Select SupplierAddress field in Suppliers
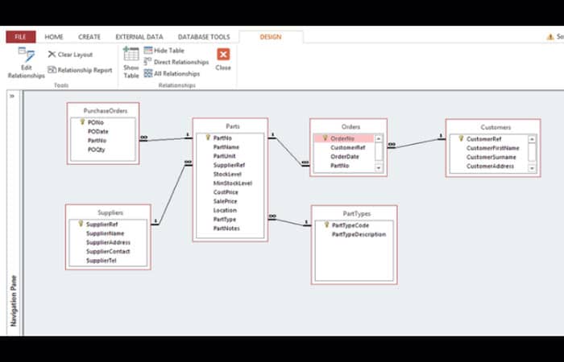Screen dimensions: 564x362 (108, 242)
